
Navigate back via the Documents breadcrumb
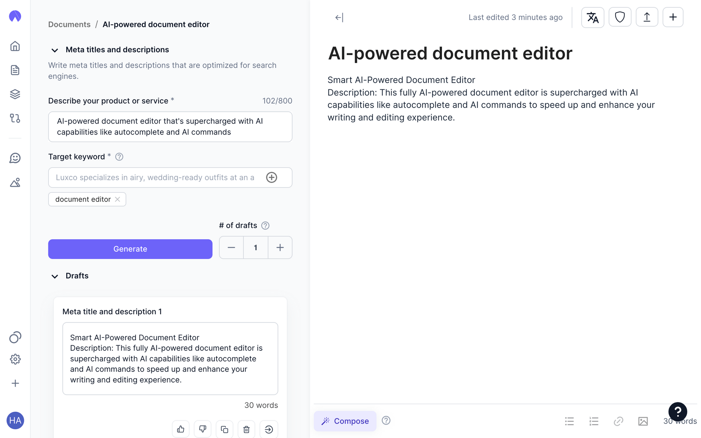69,24
